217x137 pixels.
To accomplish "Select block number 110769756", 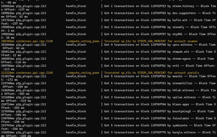I will pos(158,27).
